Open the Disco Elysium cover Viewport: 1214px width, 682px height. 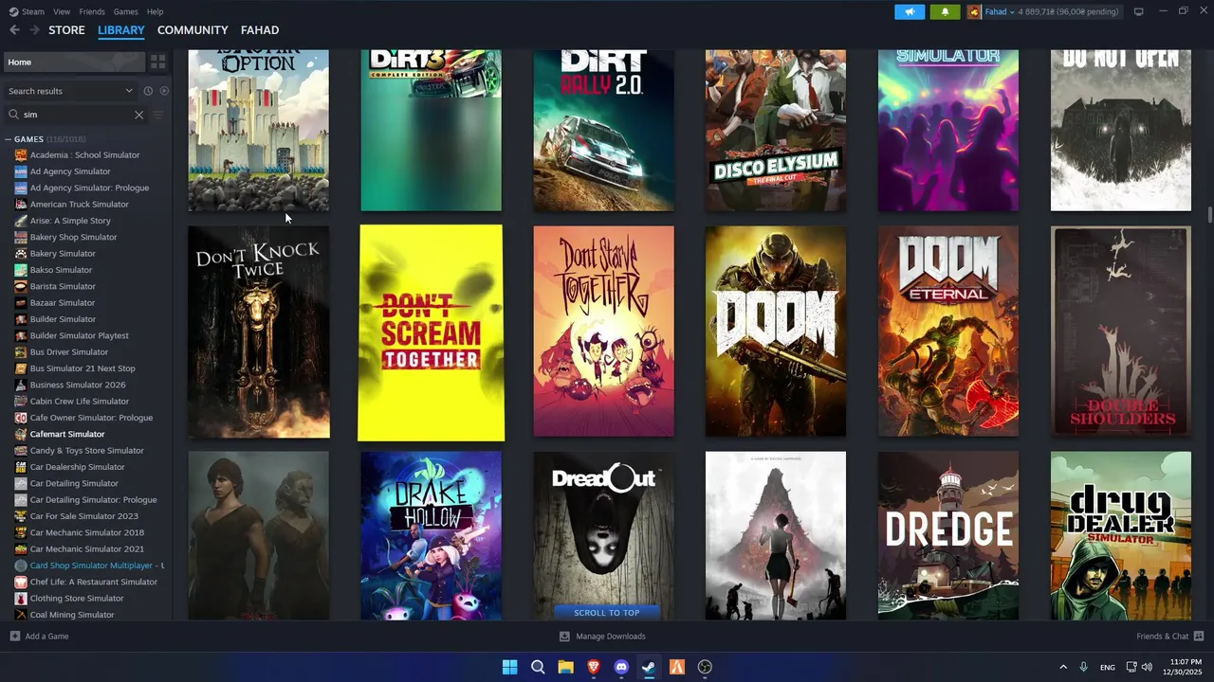776,131
